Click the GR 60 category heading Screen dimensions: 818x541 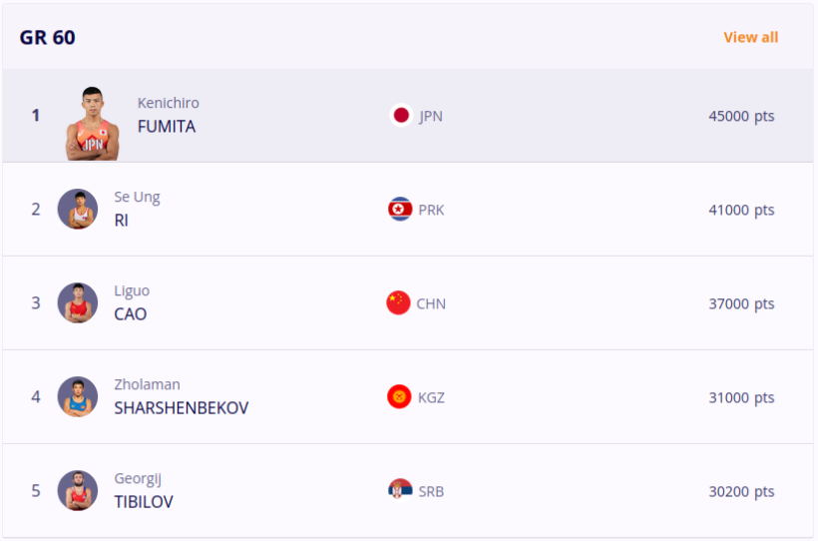coord(48,38)
